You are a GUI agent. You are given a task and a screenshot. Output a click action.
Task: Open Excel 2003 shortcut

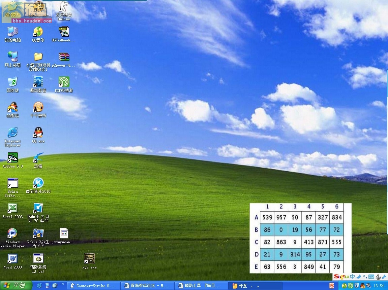pos(12,211)
